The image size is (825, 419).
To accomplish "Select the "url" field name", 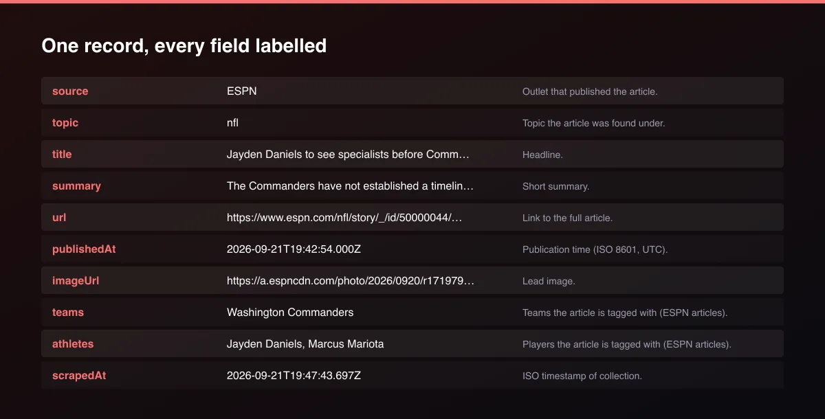I will [x=59, y=218].
